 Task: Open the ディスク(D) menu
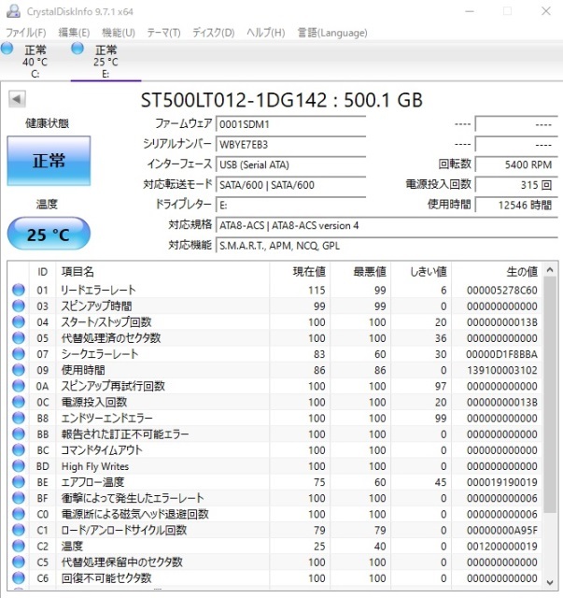(x=213, y=33)
